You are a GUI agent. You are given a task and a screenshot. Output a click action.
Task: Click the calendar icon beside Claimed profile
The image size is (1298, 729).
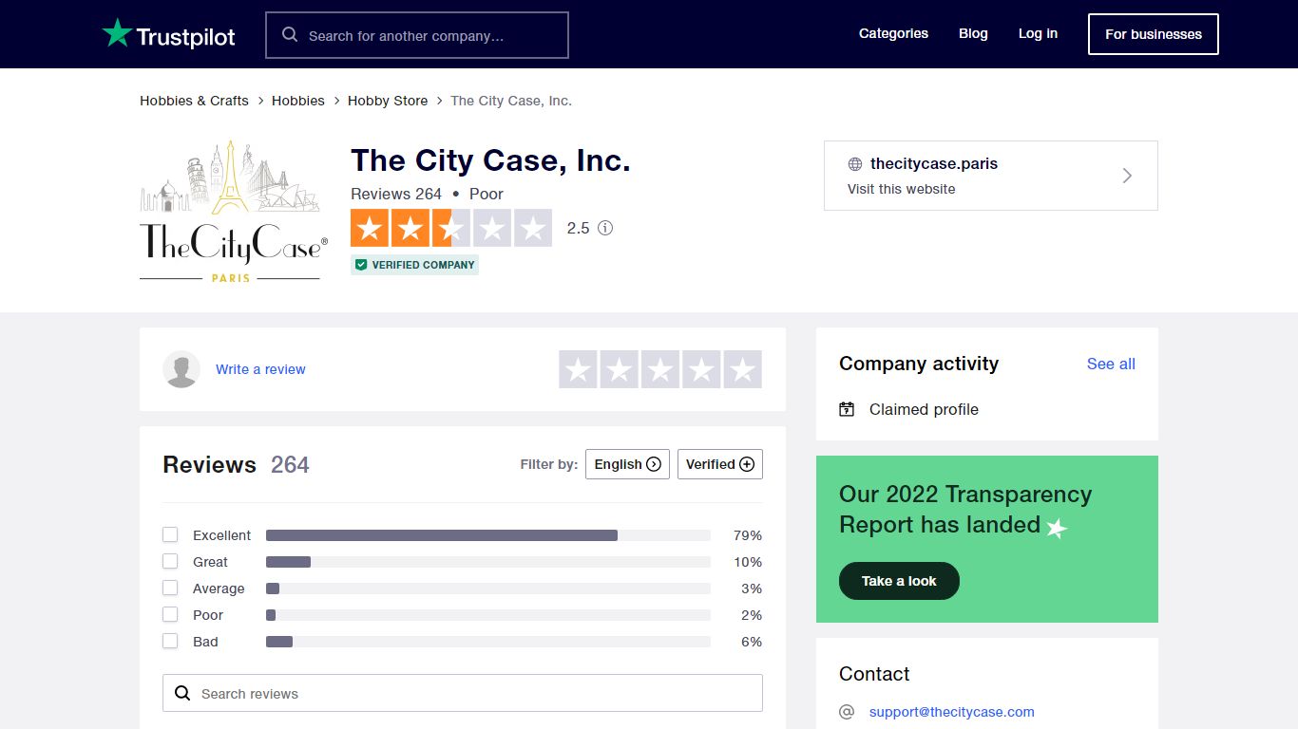[847, 409]
